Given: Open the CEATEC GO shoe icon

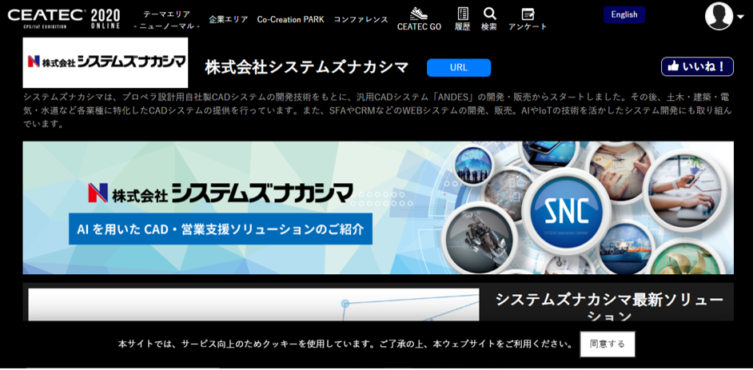Looking at the screenshot, I should pyautogui.click(x=419, y=14).
